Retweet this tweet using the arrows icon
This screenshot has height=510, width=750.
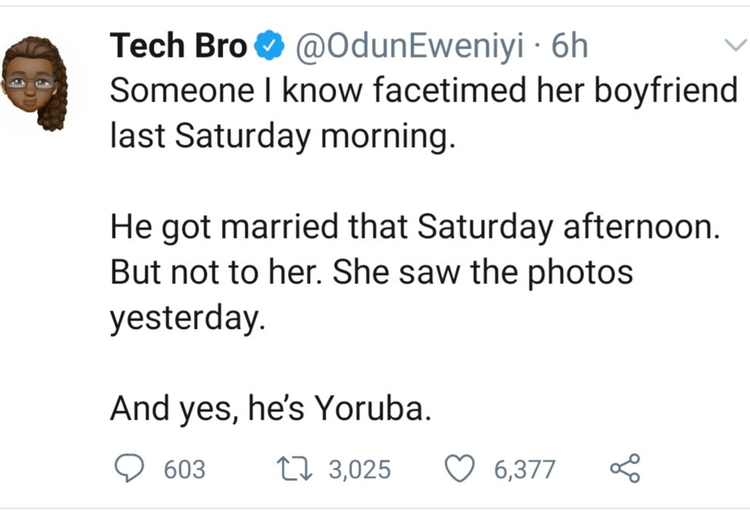(x=295, y=469)
